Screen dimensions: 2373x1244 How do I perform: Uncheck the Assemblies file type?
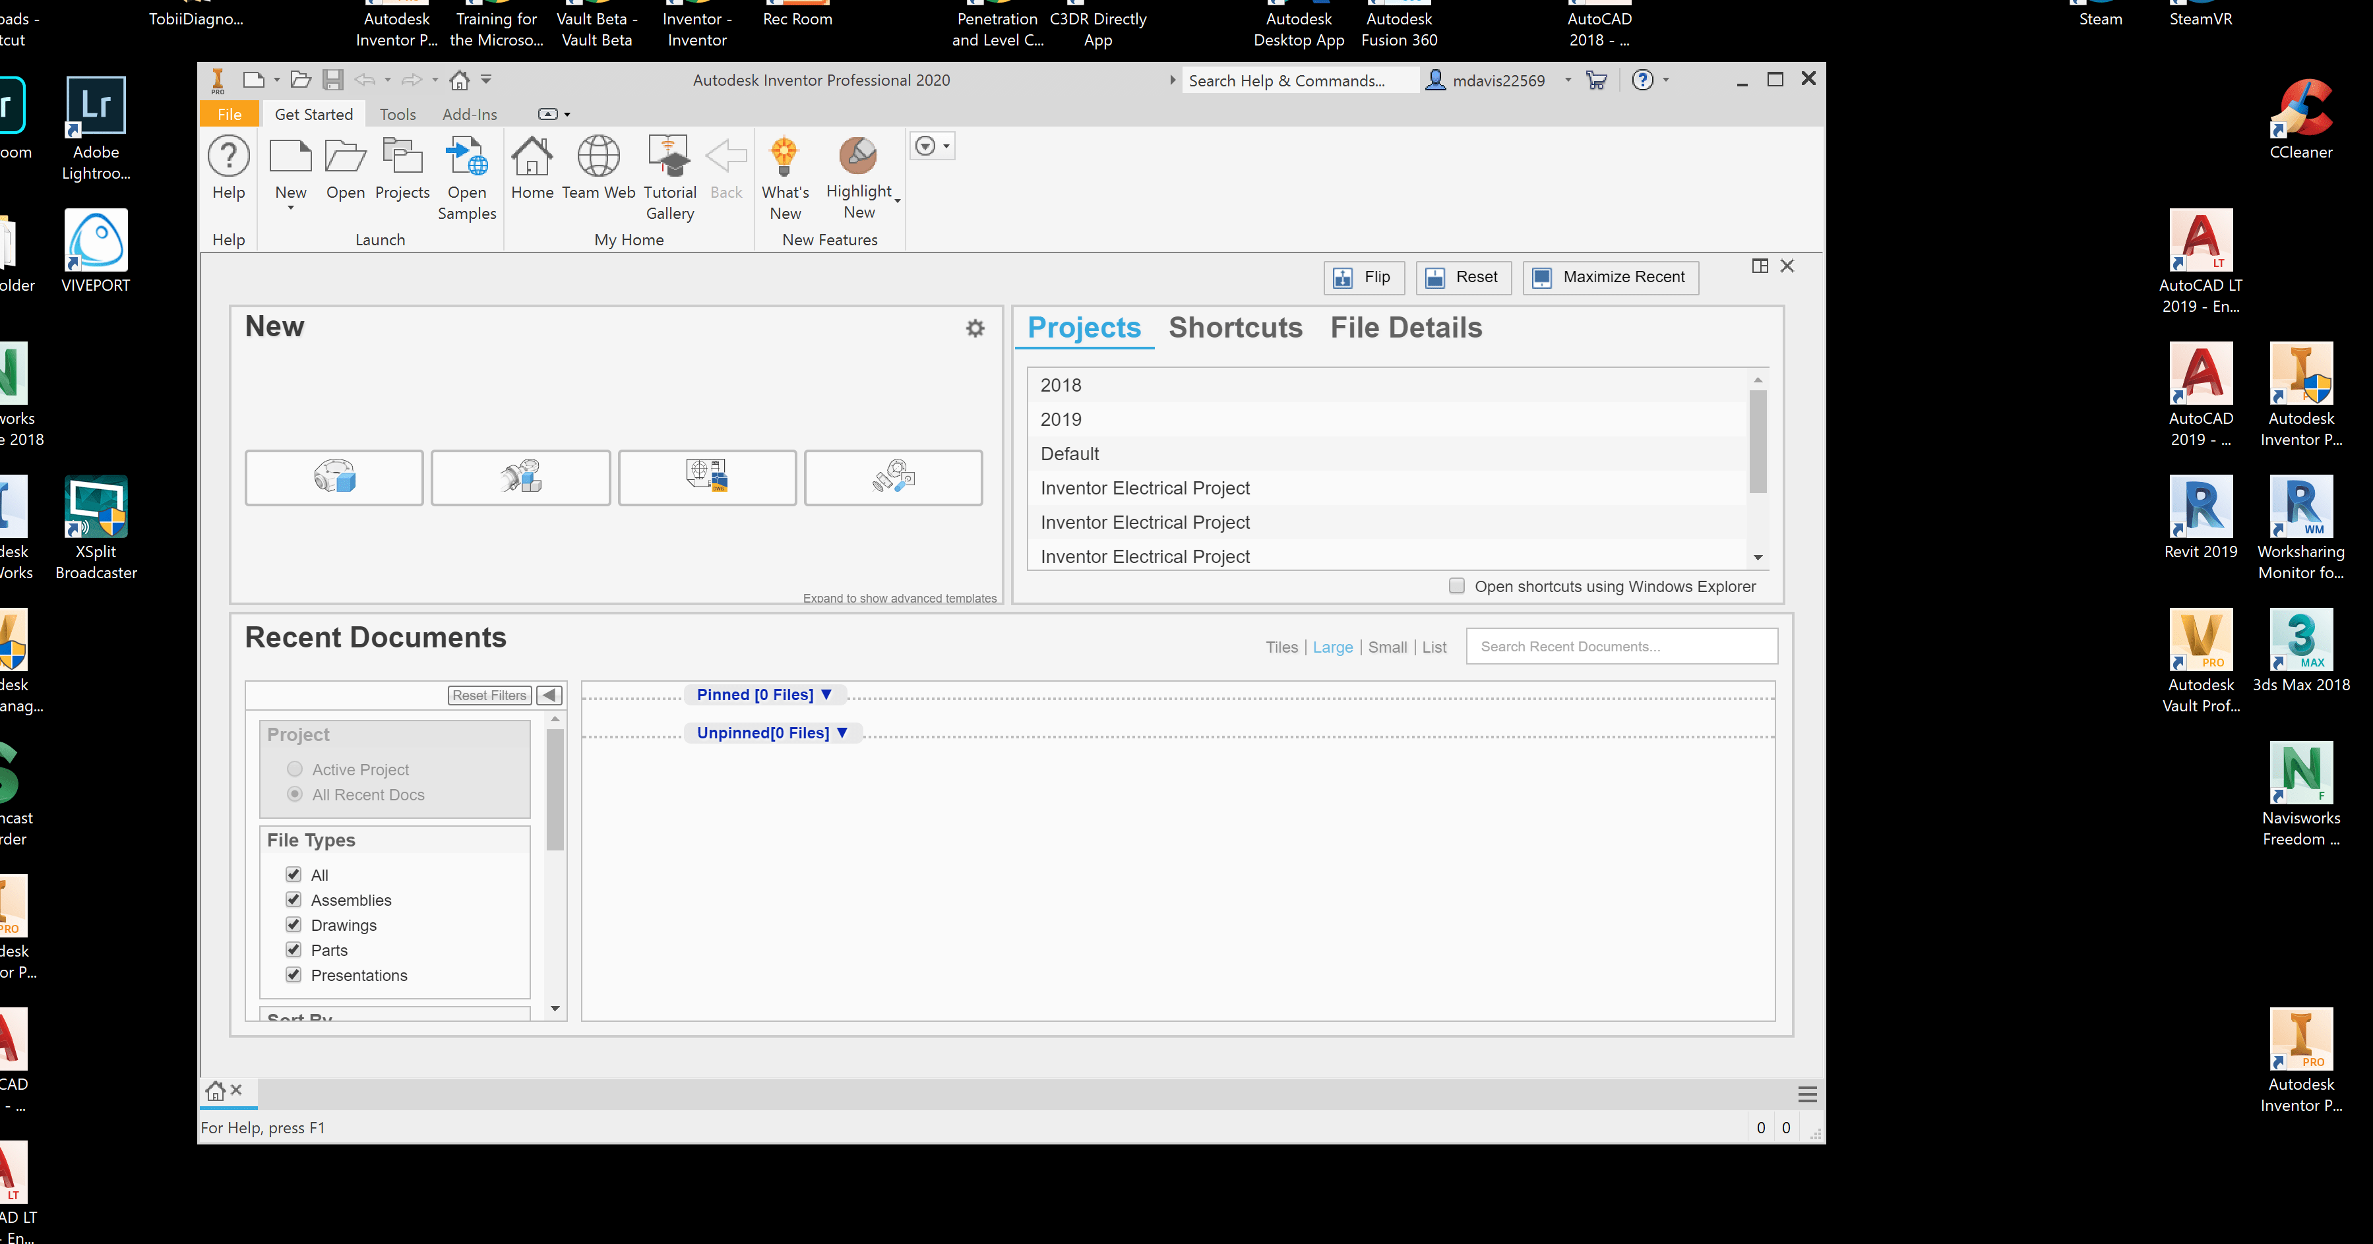tap(294, 900)
